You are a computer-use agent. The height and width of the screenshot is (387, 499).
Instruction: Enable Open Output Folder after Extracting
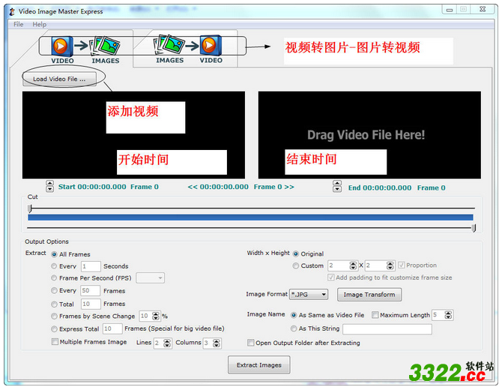251,343
